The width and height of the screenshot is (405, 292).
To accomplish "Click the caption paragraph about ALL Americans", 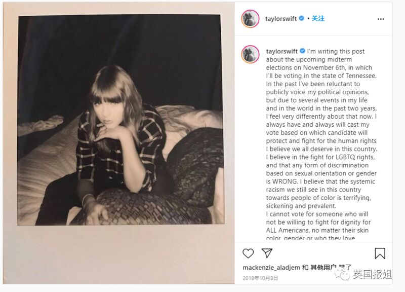I will [318, 226].
